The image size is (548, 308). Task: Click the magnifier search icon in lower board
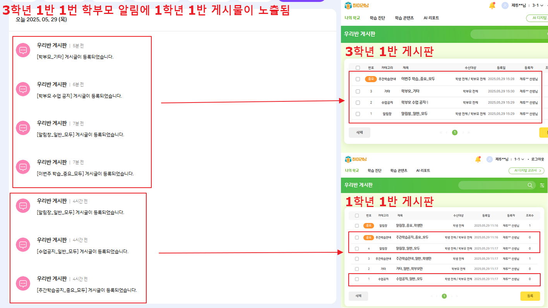tap(530, 185)
